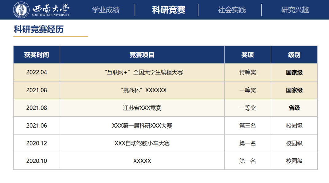
Task: Select the 2021.08 date in the 挑战杯 row
Action: click(37, 90)
